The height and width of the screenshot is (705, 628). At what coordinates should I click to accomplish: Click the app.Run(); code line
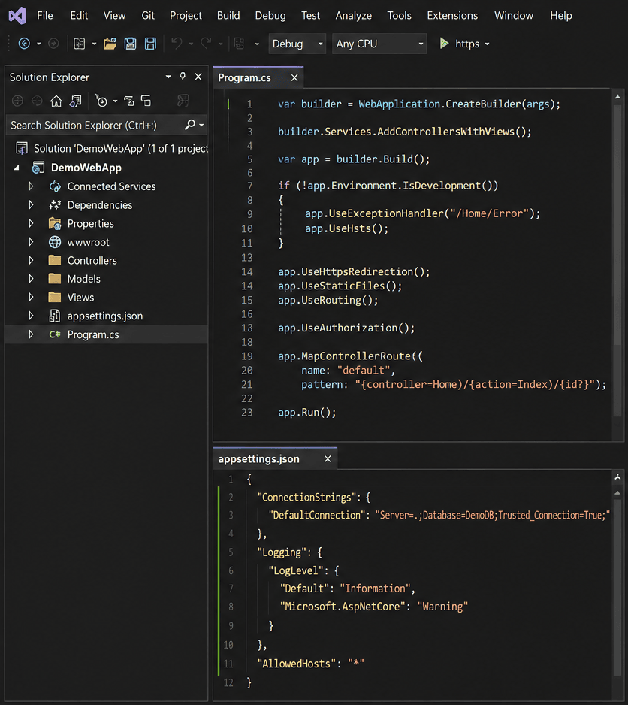click(307, 413)
